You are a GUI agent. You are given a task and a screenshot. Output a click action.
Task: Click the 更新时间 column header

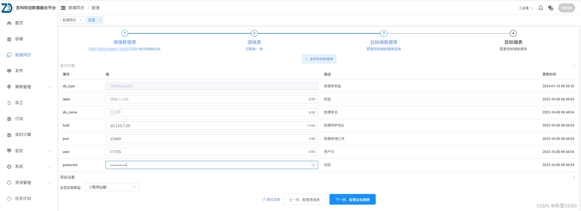549,74
